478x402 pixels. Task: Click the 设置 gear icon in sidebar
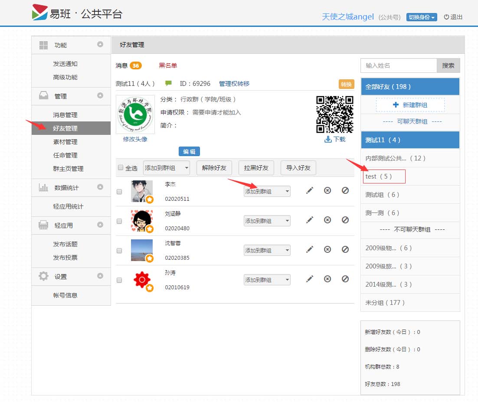tap(44, 276)
